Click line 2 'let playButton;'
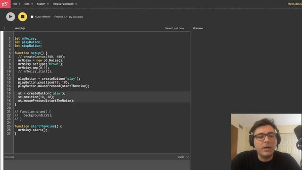 28,42
